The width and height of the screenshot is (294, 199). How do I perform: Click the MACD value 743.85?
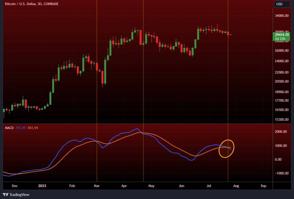[x=21, y=128]
